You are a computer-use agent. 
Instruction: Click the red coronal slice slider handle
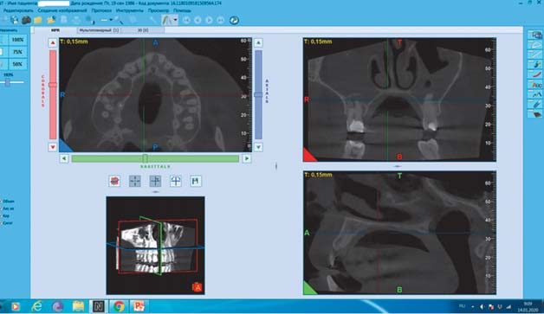pyautogui.click(x=53, y=85)
